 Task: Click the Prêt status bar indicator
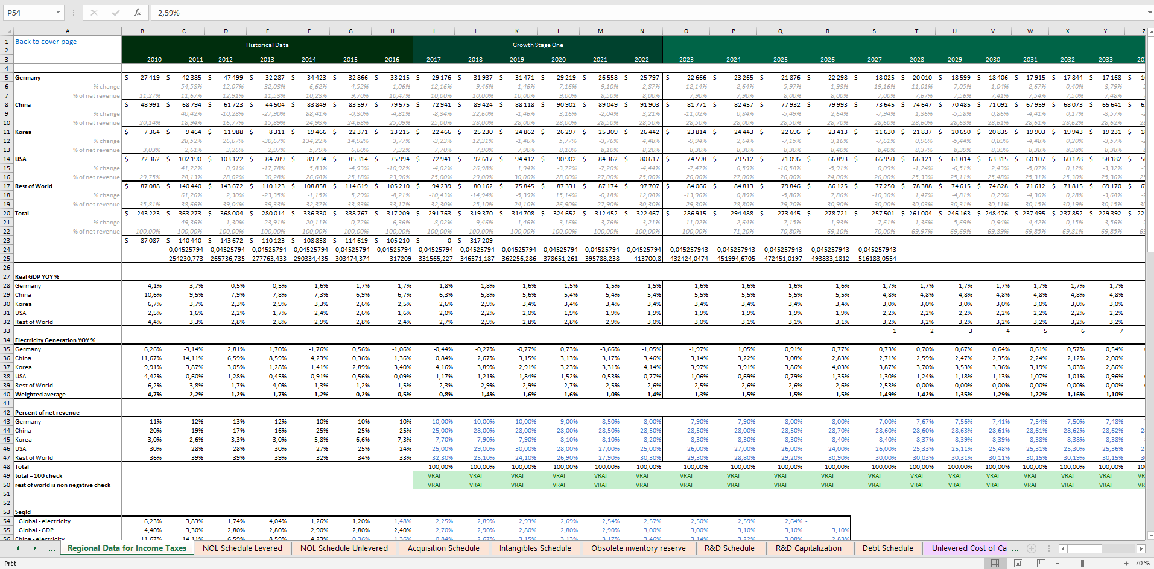[x=10, y=564]
